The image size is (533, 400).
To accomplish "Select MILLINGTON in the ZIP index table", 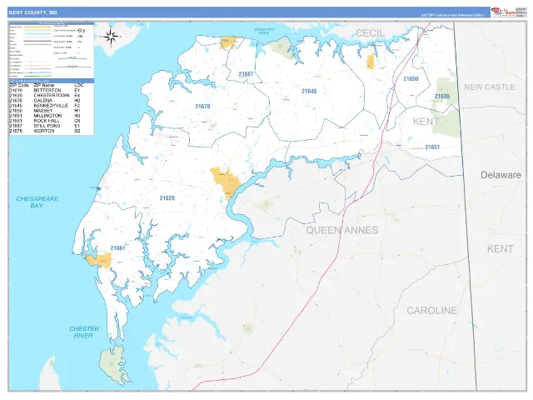I will (47, 116).
